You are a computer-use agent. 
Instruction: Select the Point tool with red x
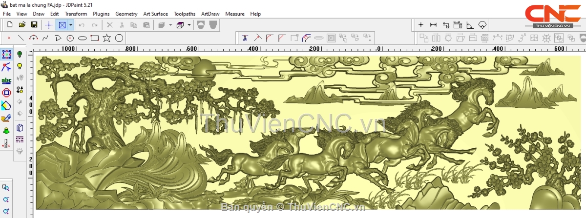(x=9, y=38)
